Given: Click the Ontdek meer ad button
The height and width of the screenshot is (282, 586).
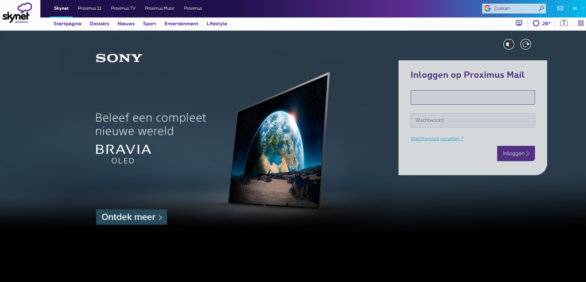Looking at the screenshot, I should click(131, 217).
